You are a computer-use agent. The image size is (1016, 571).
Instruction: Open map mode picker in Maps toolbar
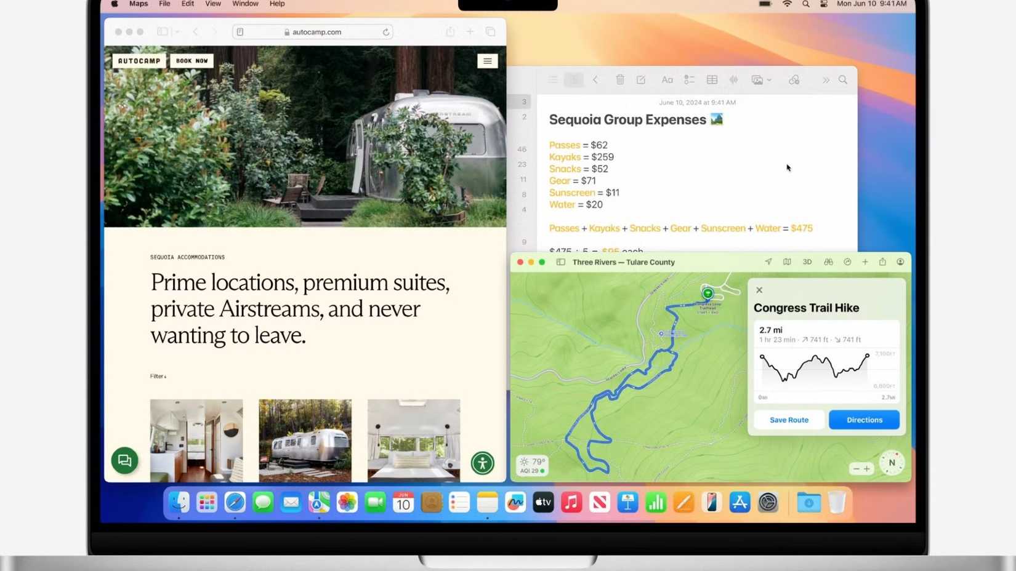pos(787,262)
